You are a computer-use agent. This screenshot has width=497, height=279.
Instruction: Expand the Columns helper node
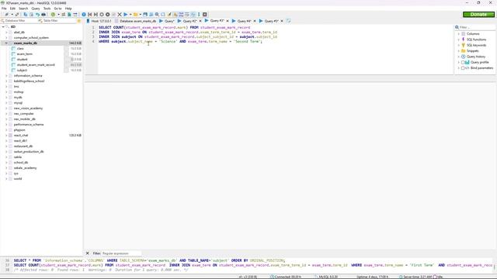click(x=459, y=34)
